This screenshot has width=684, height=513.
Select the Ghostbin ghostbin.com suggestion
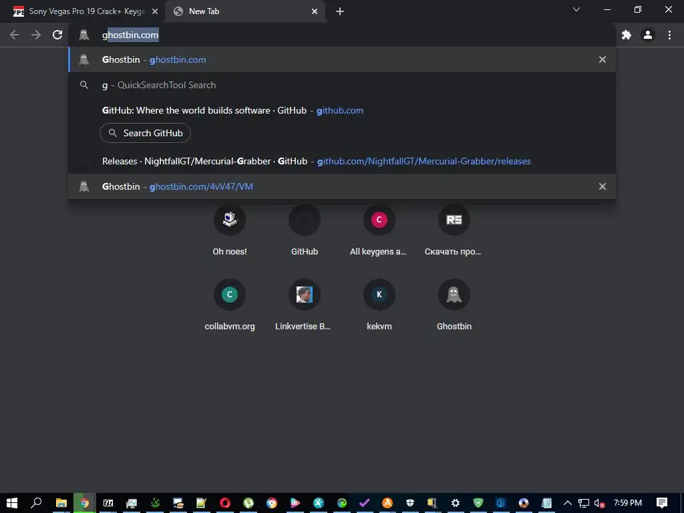pos(342,59)
